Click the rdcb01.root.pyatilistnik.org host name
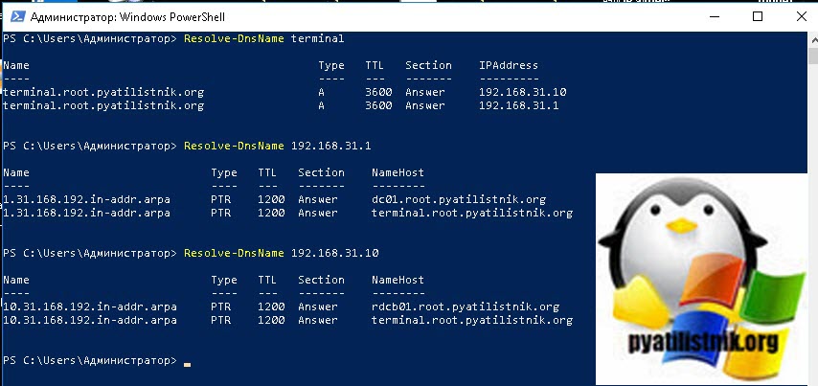 (x=465, y=307)
